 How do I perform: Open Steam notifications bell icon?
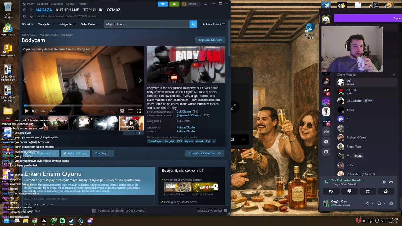click(x=174, y=4)
